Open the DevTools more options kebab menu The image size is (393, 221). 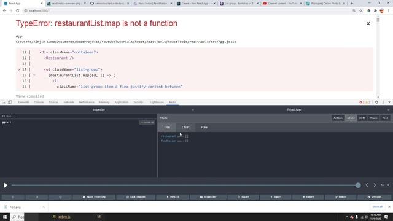pos(383,103)
